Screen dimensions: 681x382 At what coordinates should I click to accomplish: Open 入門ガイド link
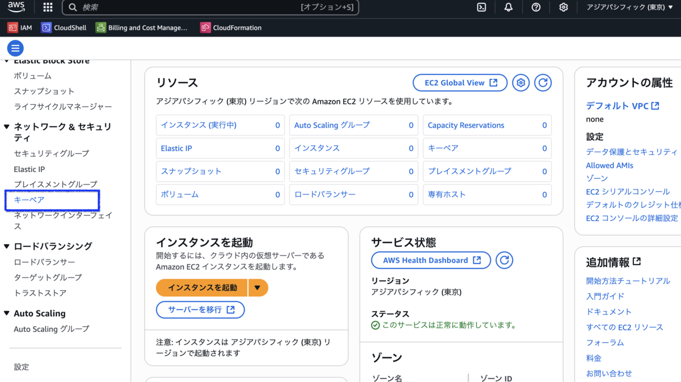[605, 296]
